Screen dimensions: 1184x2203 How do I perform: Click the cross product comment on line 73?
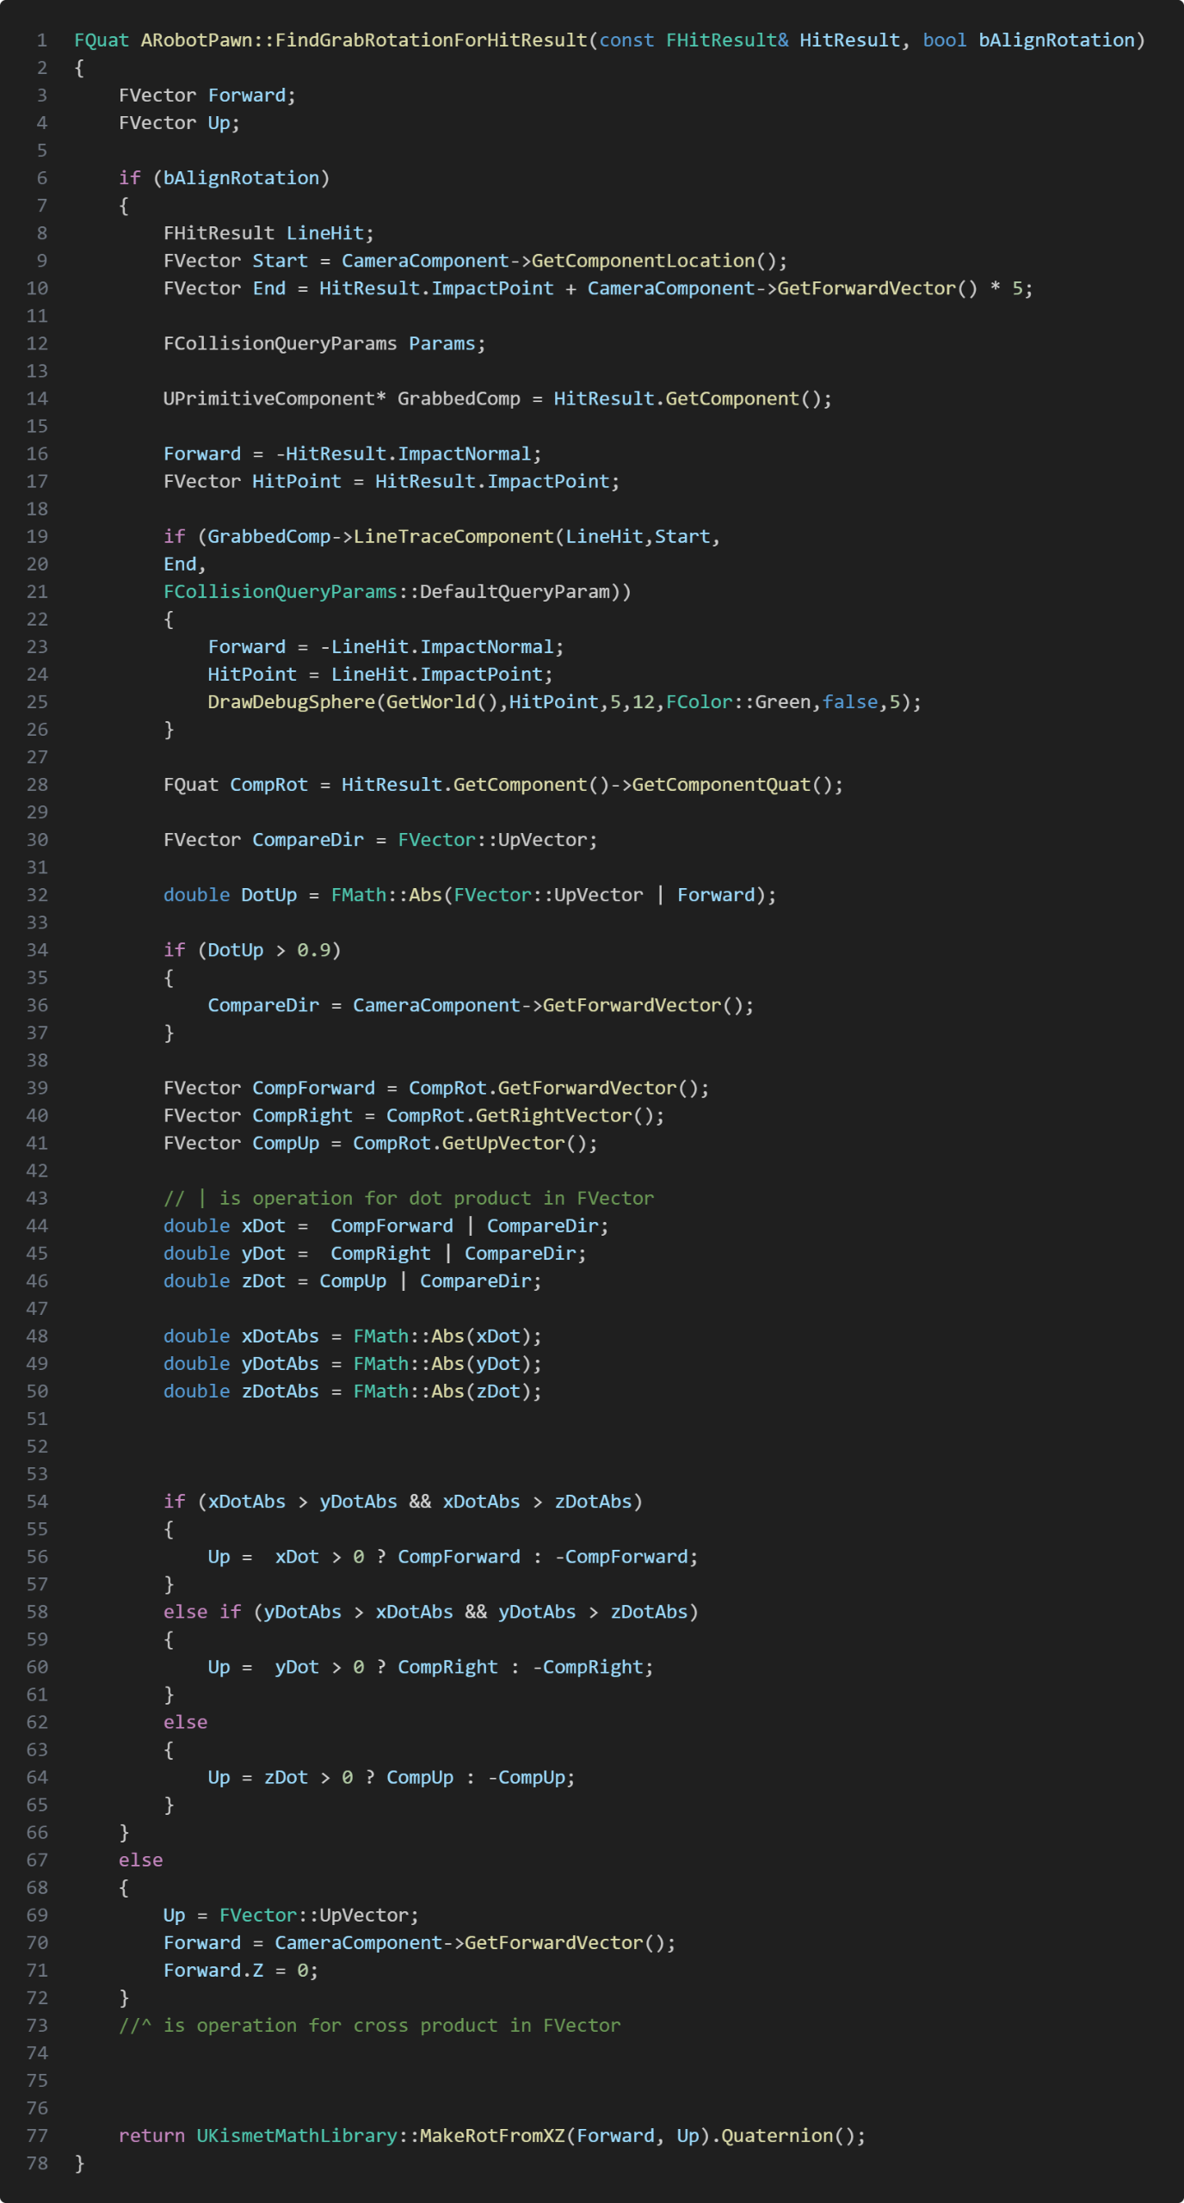[x=369, y=2026]
